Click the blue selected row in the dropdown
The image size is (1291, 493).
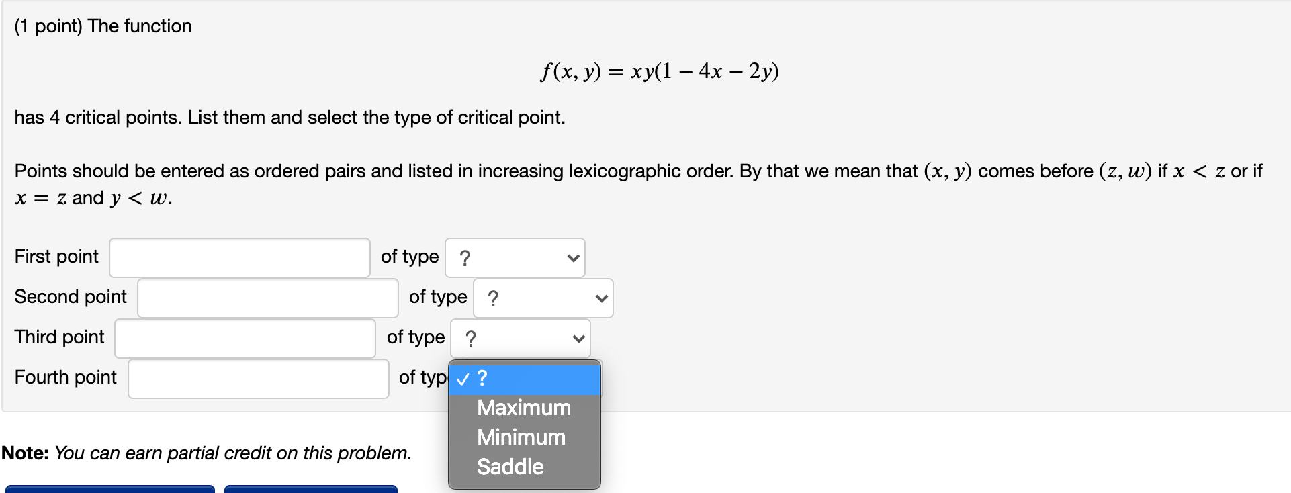click(x=524, y=379)
